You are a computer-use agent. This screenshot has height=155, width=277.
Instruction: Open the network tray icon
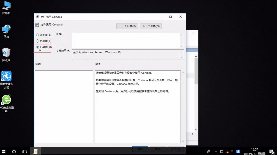(x=222, y=152)
